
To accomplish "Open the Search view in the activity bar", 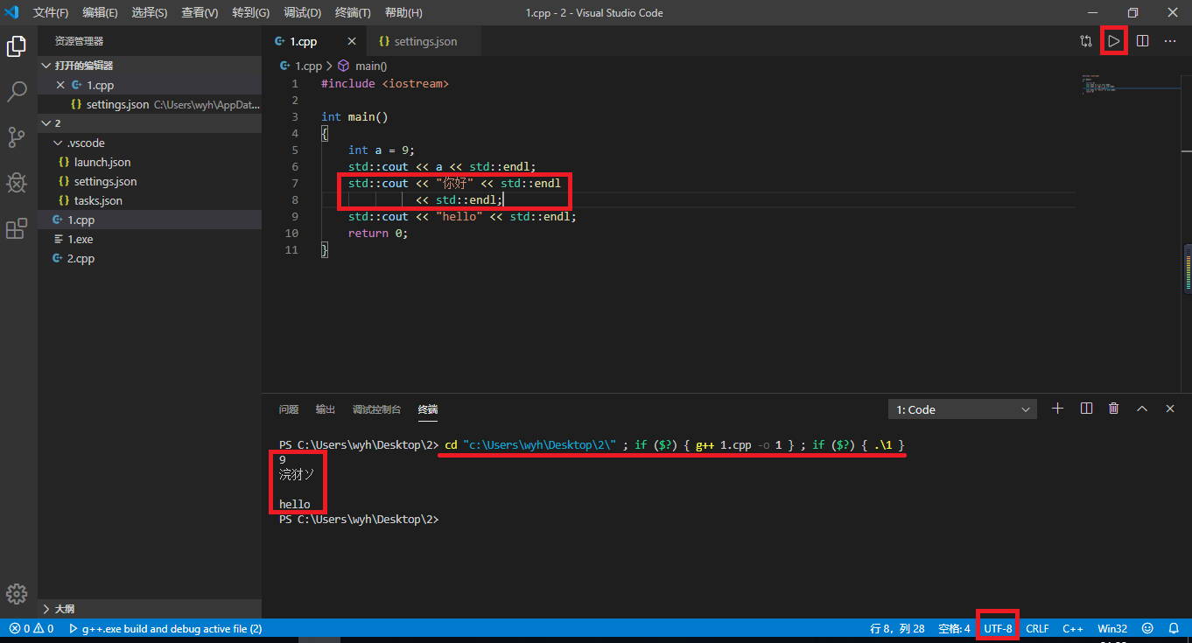I will tap(18, 91).
